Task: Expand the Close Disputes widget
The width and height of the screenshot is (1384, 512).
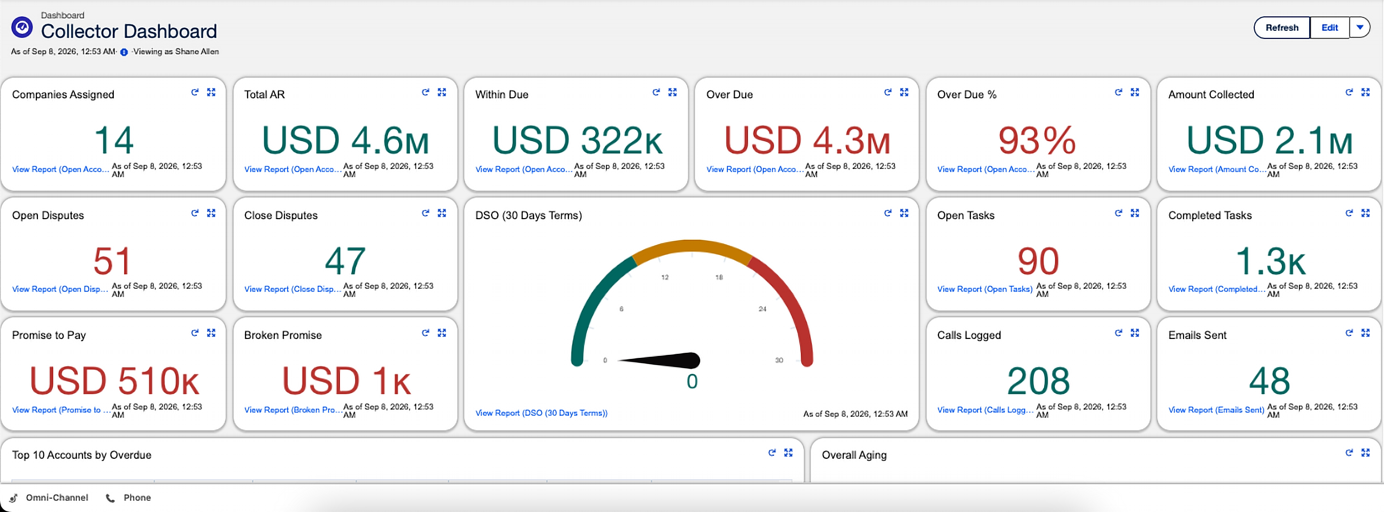Action: [x=442, y=213]
